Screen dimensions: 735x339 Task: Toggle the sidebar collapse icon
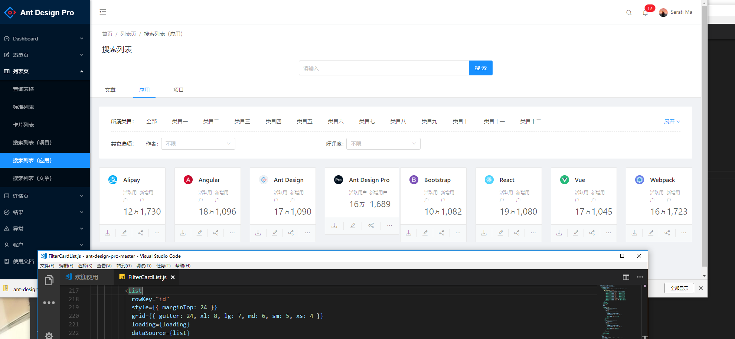[x=103, y=12]
